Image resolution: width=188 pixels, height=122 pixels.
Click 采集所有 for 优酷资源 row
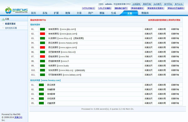pos(175,103)
